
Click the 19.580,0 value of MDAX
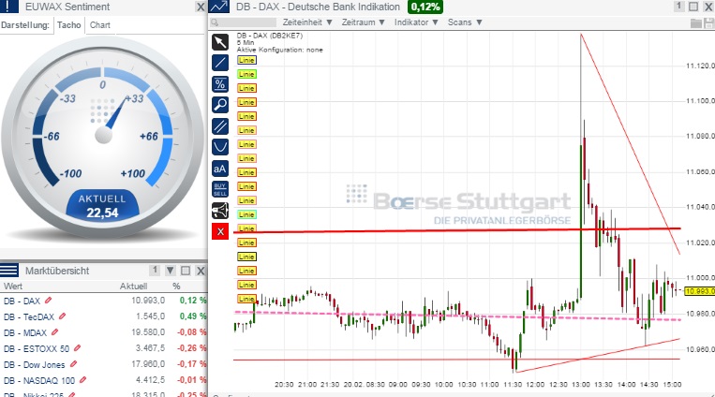coord(148,332)
